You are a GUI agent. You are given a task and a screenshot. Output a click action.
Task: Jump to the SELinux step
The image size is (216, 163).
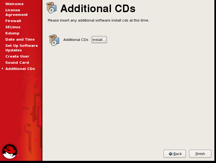pos(13,27)
